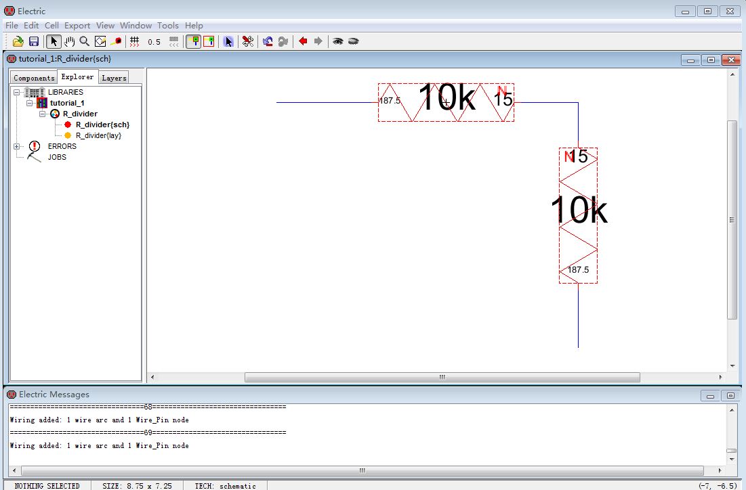Click the horizontal scrollbar below the schematic

coord(441,377)
